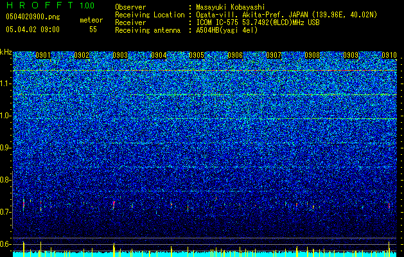Click the 0.6 frequency axis label
The width and height of the screenshot is (404, 257).
coord(6,244)
